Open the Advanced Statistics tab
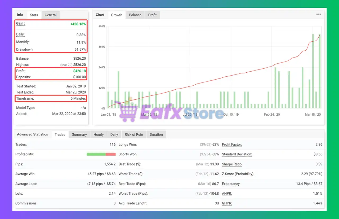The width and height of the screenshot is (339, 219). point(33,134)
